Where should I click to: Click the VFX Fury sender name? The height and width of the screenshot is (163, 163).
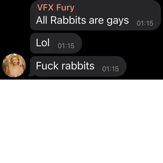56,8
